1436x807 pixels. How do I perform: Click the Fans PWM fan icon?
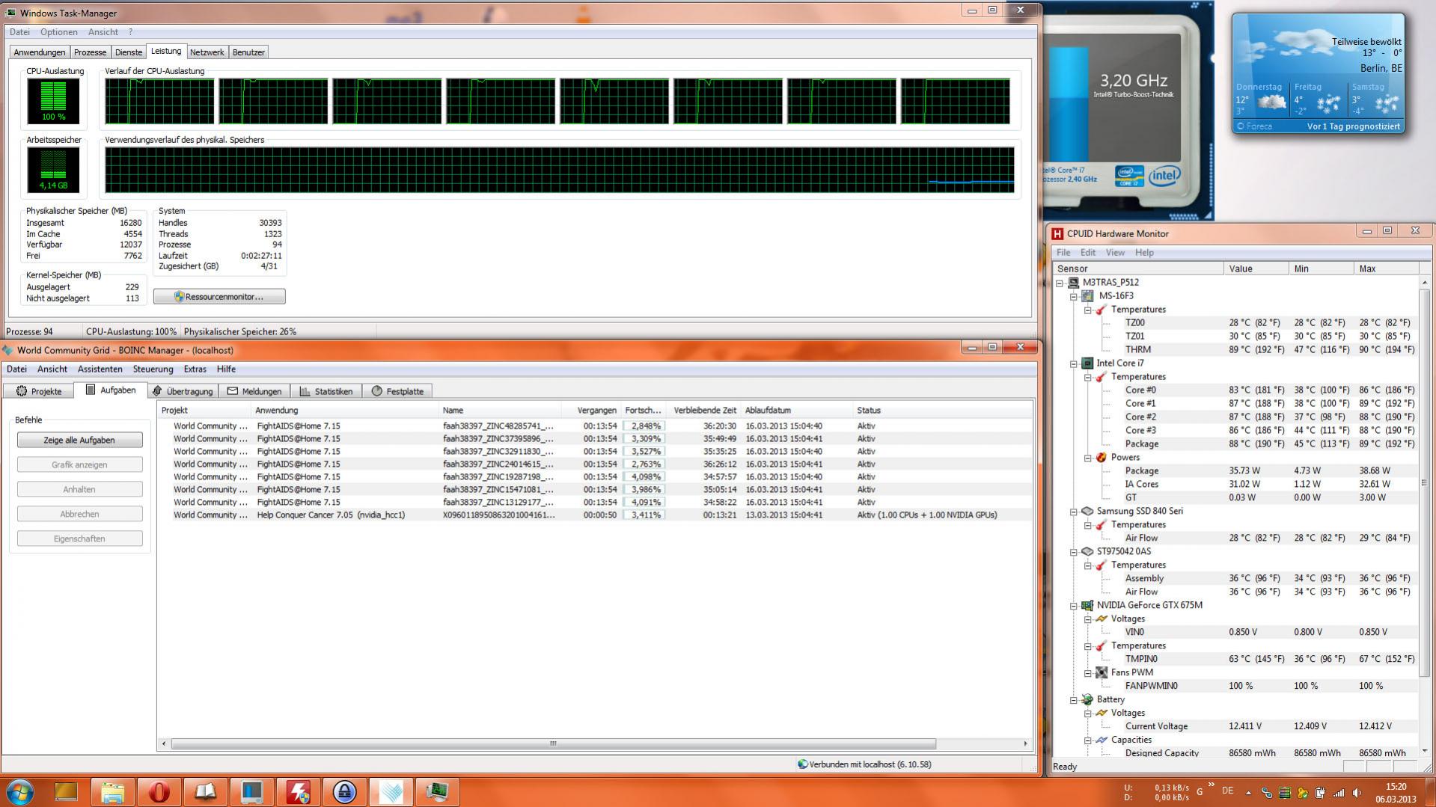click(1101, 672)
